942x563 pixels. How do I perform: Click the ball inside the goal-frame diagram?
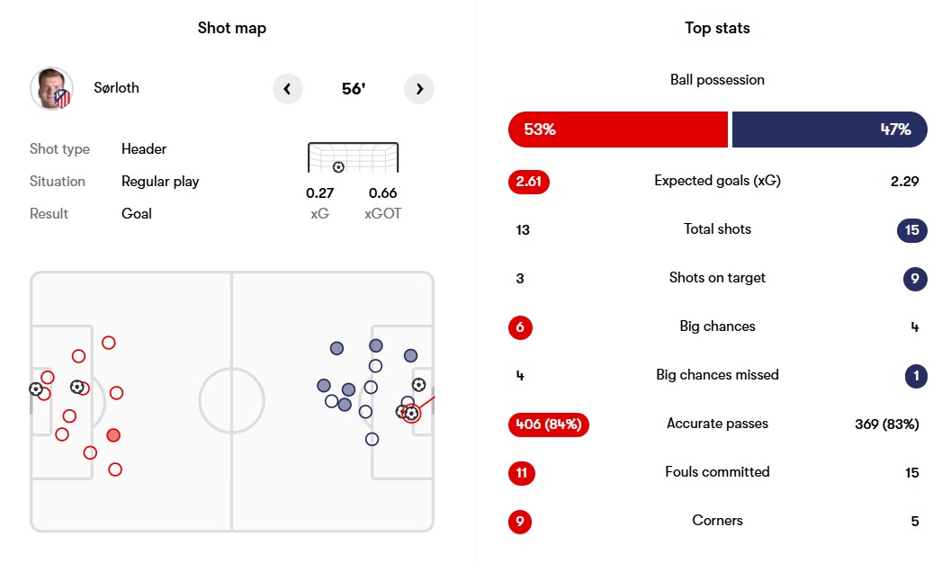(x=338, y=167)
